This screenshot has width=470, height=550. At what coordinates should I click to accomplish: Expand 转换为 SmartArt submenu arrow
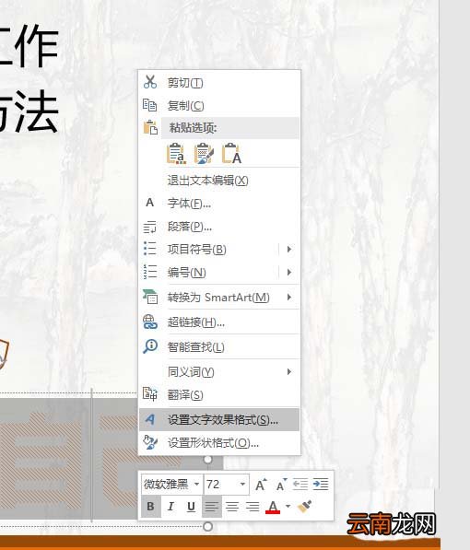[x=289, y=297]
